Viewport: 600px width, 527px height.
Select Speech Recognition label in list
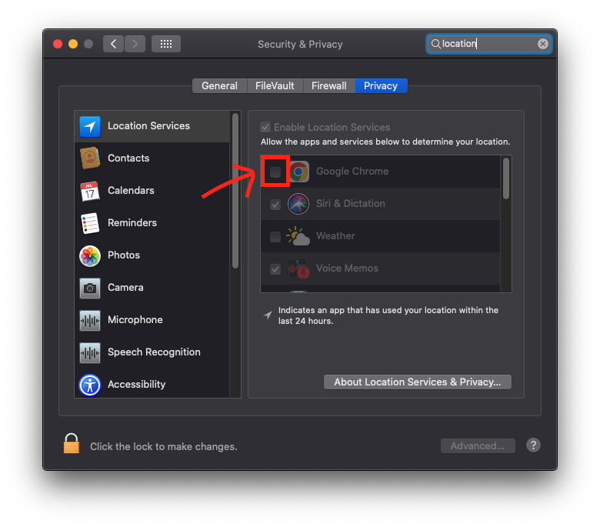tap(154, 352)
